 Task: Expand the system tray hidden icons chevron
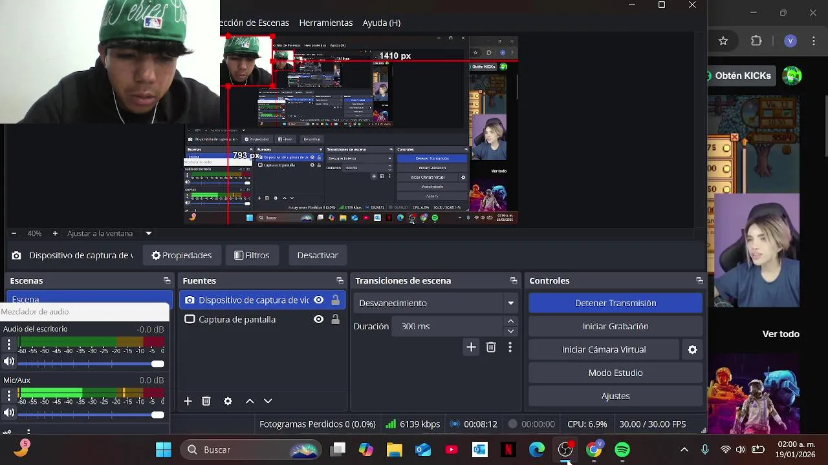tap(684, 449)
